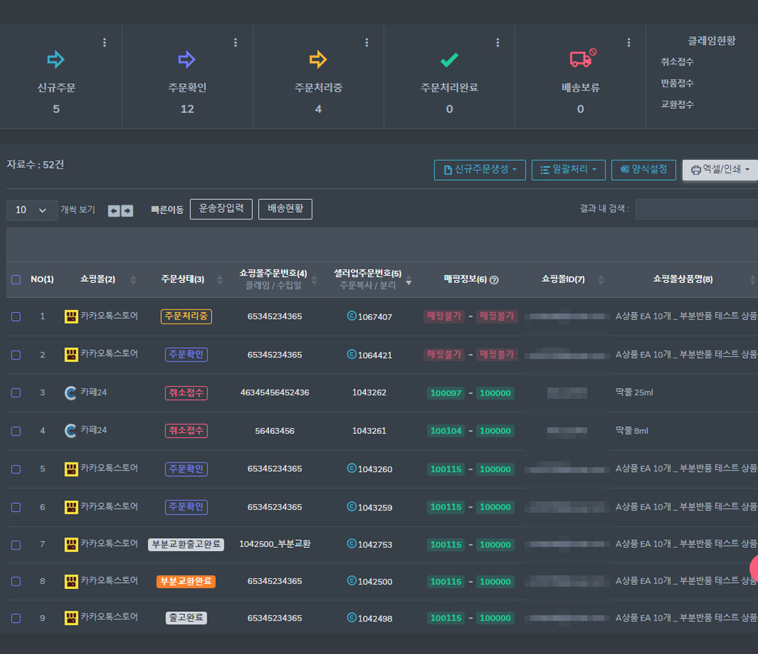The height and width of the screenshot is (654, 758).
Task: Open the 주문처리완료 card three-dot menu
Action: coord(497,43)
